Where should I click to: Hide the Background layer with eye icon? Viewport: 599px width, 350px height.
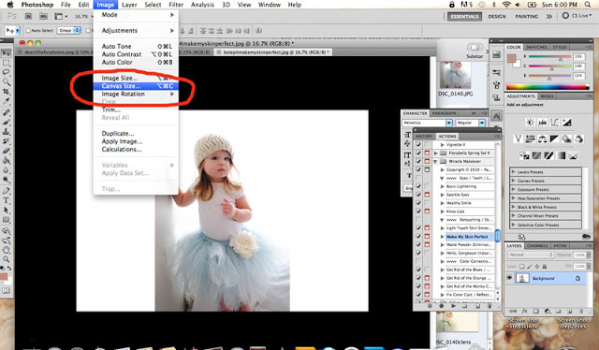coord(509,278)
